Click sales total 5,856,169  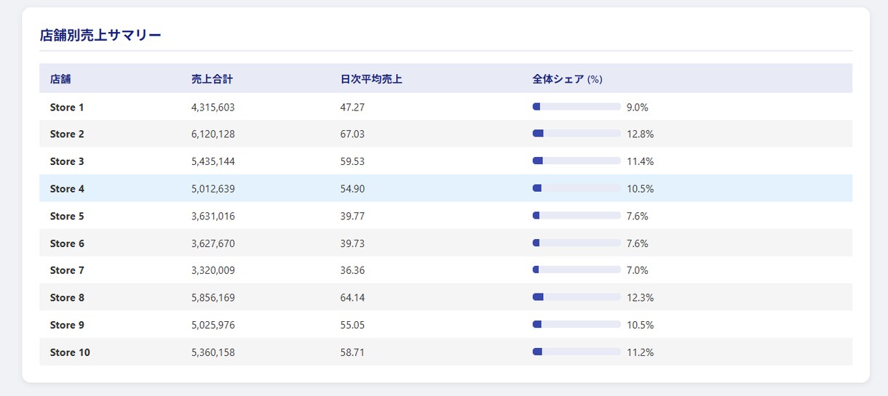pyautogui.click(x=213, y=297)
